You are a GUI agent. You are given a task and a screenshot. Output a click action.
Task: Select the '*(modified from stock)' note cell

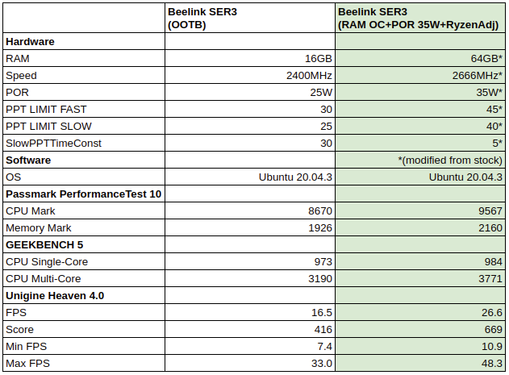point(420,160)
